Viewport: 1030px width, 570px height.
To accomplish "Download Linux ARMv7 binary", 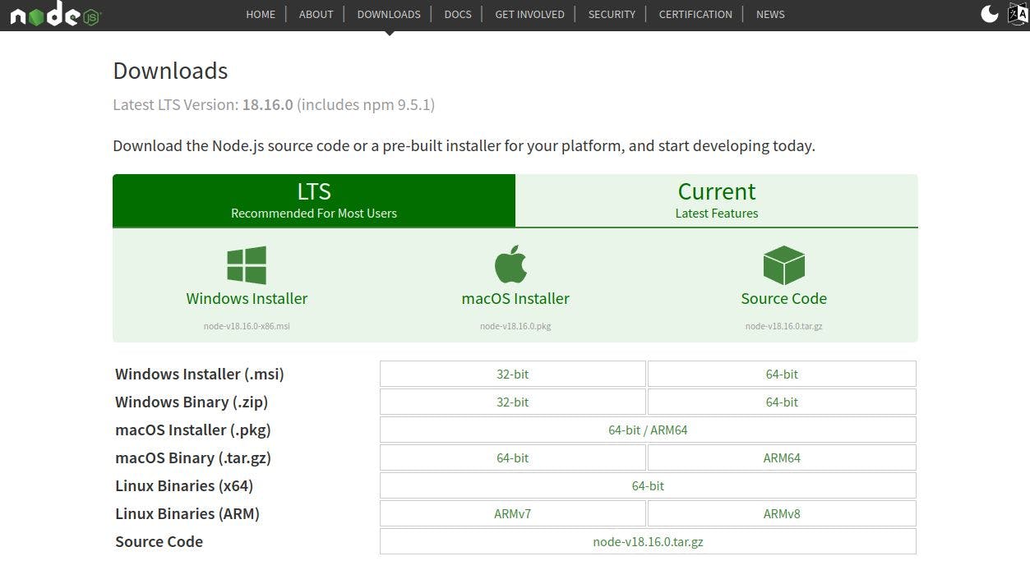I will (512, 513).
